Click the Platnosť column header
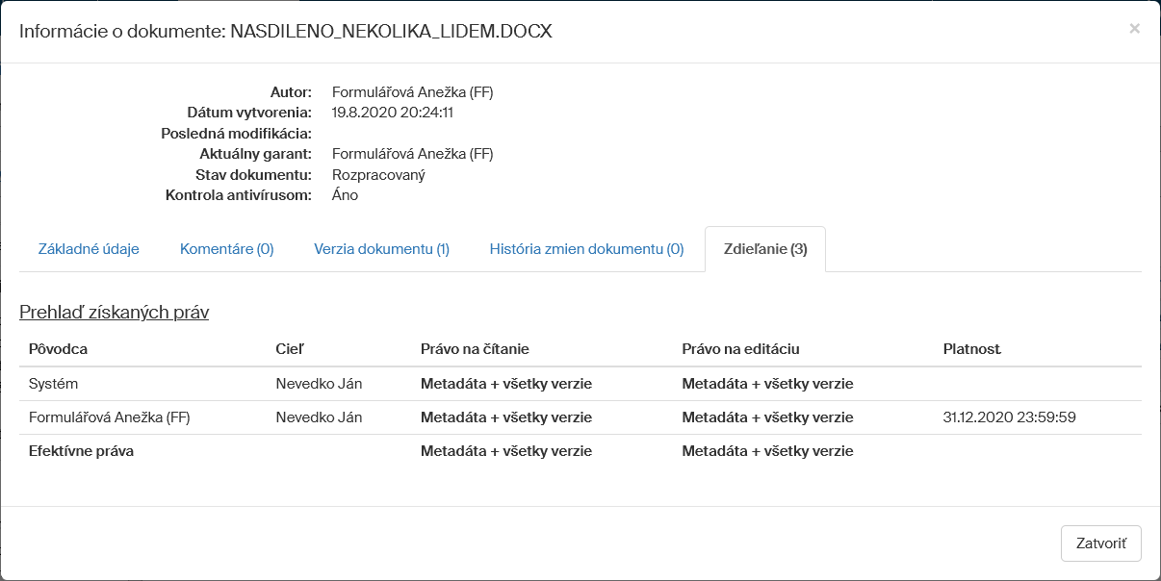 click(972, 349)
